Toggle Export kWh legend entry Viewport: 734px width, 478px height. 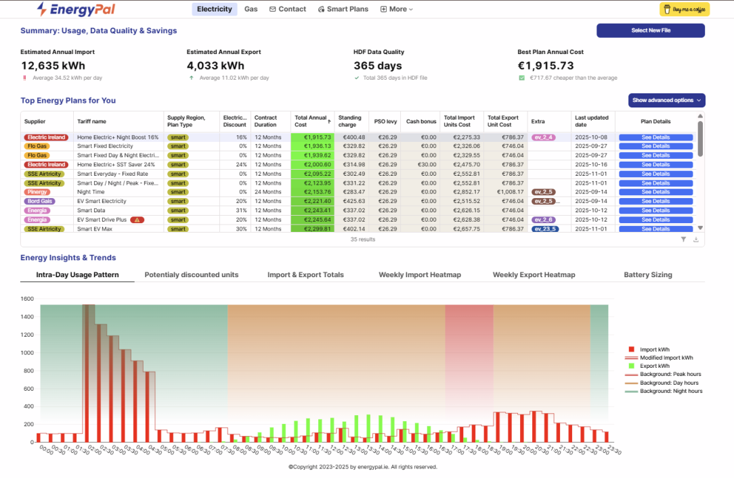tap(649, 366)
